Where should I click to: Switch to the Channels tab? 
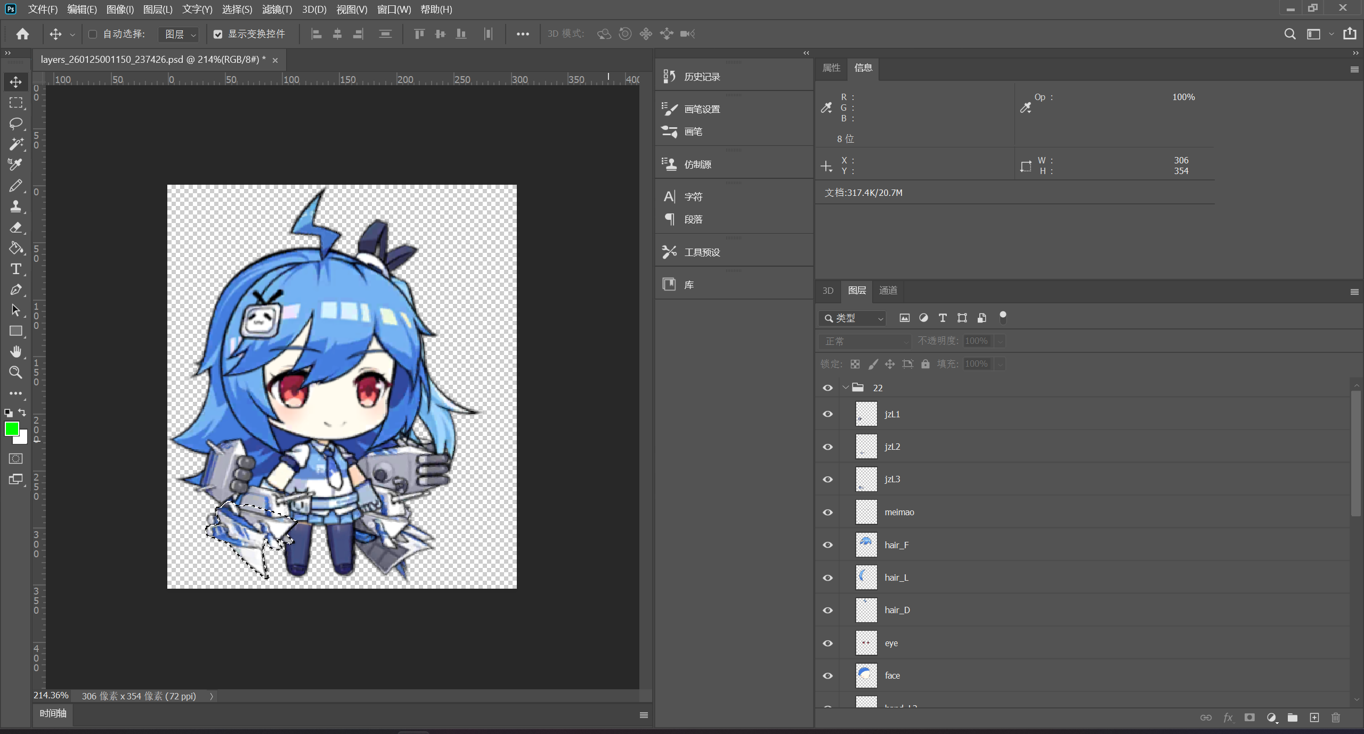tap(888, 291)
